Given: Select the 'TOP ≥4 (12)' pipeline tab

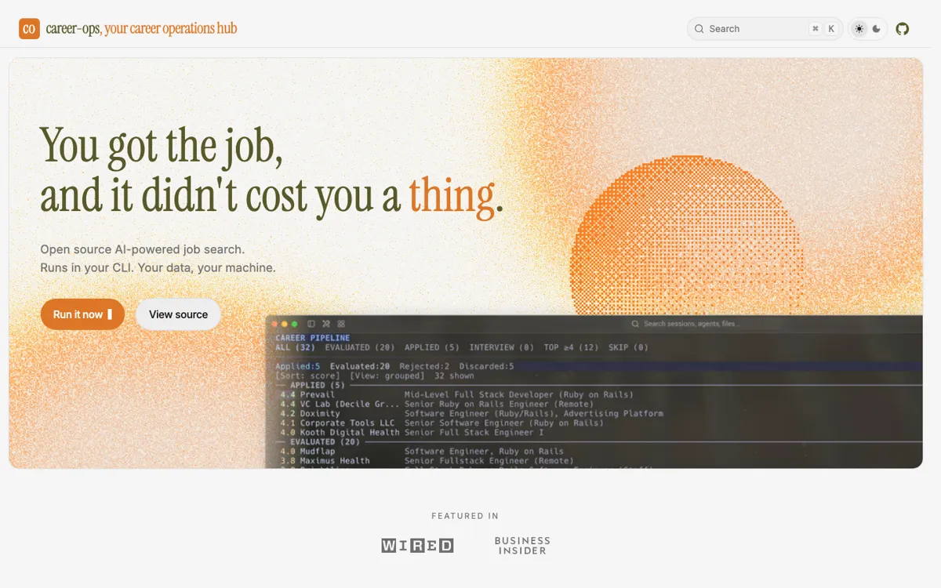Looking at the screenshot, I should [572, 347].
